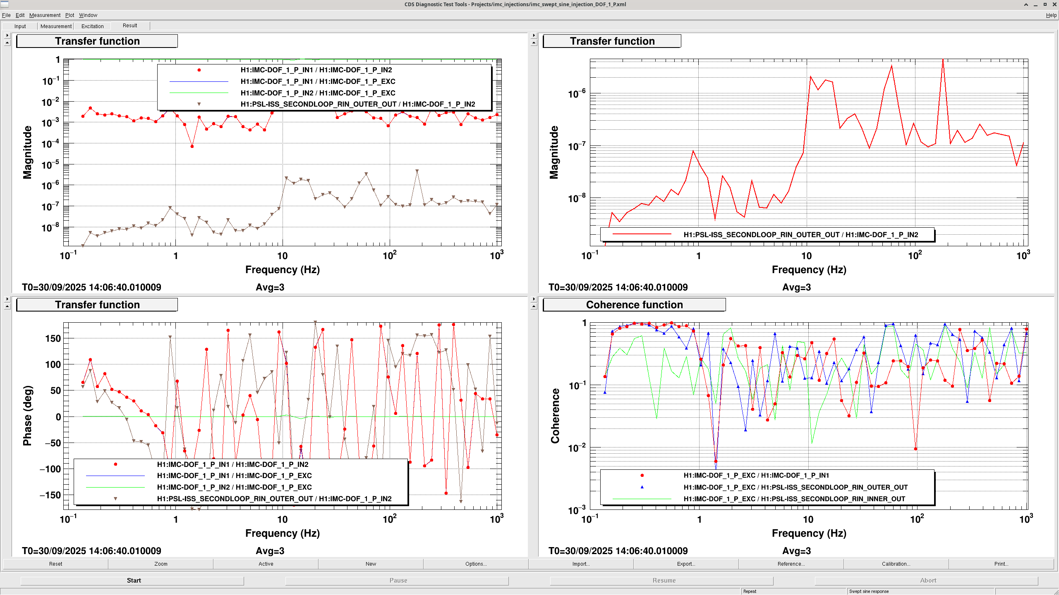This screenshot has width=1059, height=595.
Task: Open the Measurement menu in menu bar
Action: click(x=45, y=15)
